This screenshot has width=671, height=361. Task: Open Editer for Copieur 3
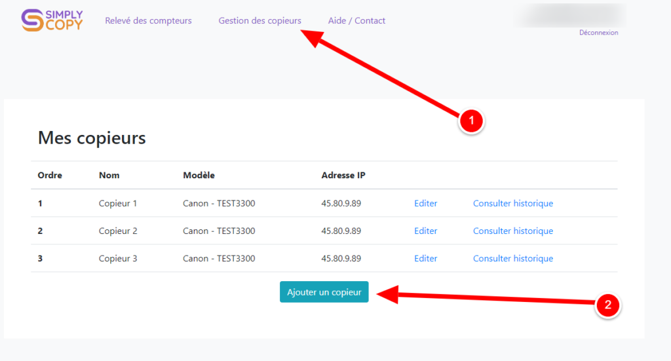pyautogui.click(x=425, y=258)
